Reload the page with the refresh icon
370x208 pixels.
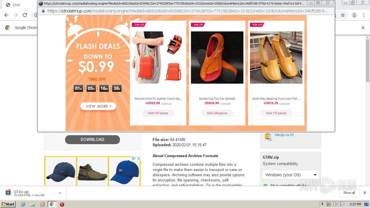coord(25,15)
